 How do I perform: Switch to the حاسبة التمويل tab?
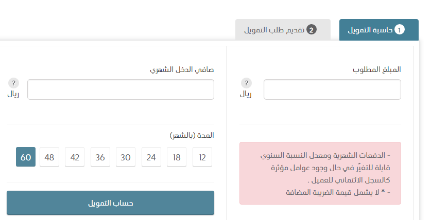pyautogui.click(x=379, y=30)
